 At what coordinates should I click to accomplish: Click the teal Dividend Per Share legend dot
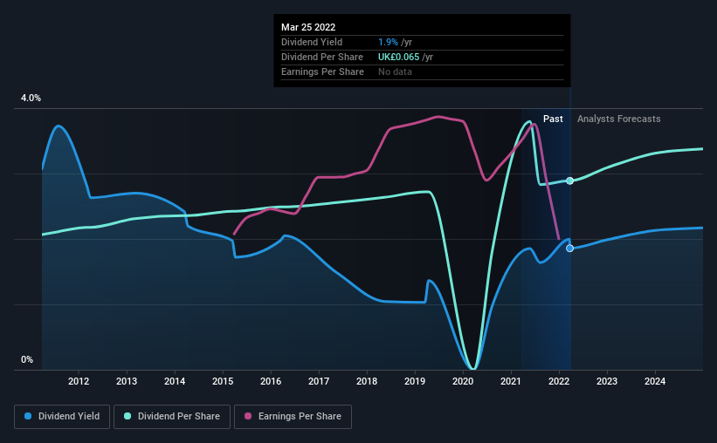pyautogui.click(x=128, y=416)
